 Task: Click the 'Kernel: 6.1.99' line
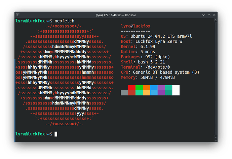coord(138,47)
